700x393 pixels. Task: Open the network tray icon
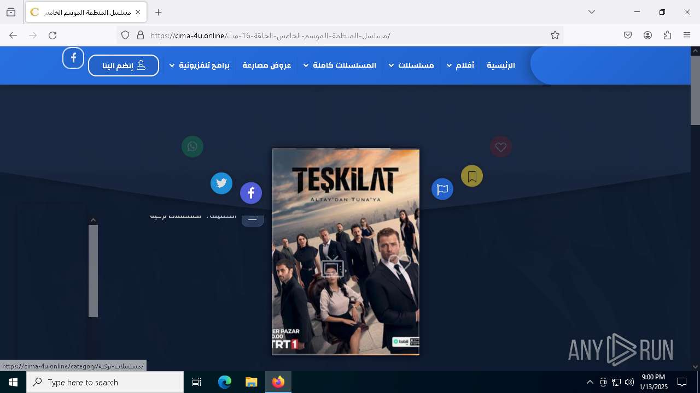pos(616,382)
